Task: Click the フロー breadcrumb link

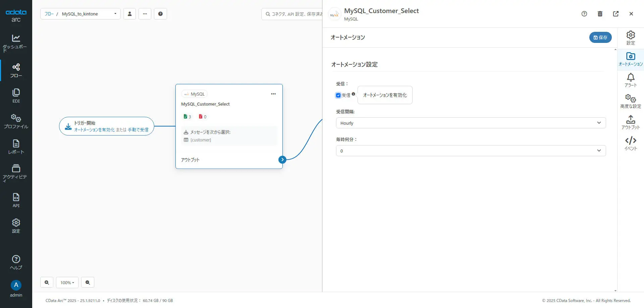Action: (49, 14)
